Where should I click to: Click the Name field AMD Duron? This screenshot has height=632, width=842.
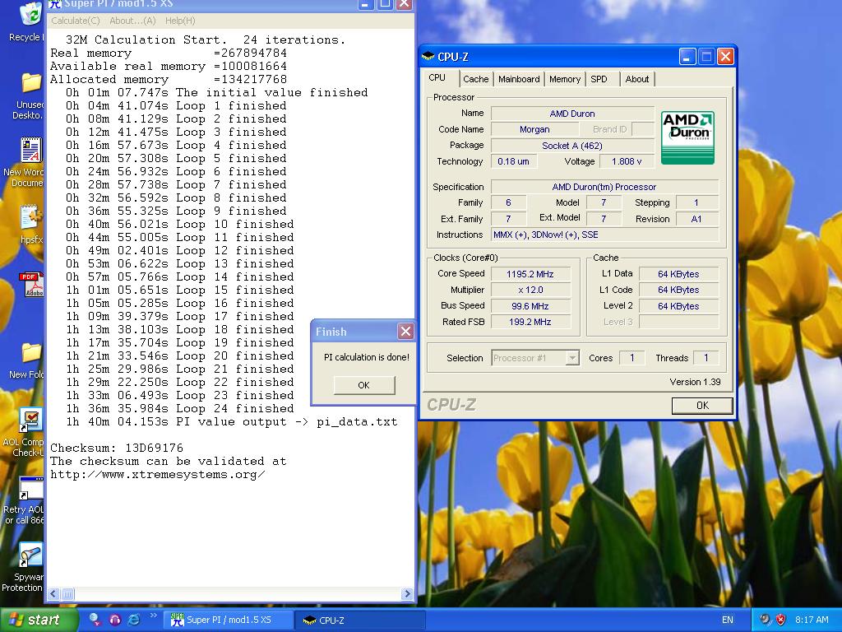point(572,114)
